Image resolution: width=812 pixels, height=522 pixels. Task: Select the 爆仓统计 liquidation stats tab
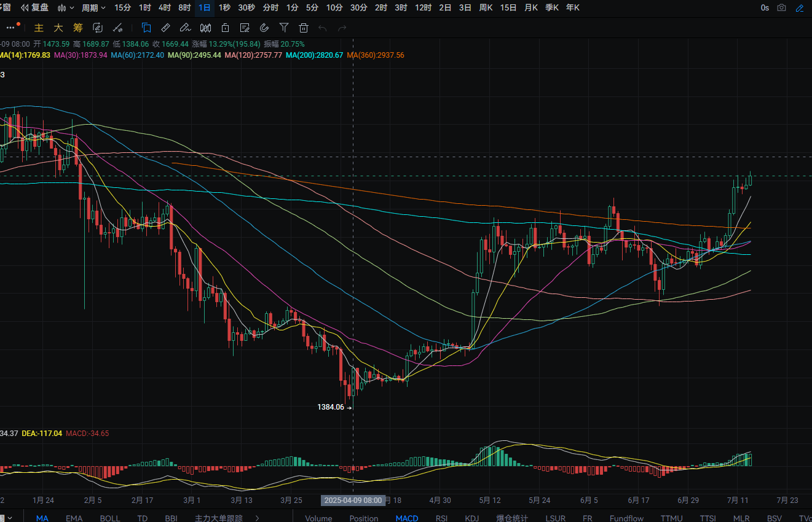tap(513, 518)
